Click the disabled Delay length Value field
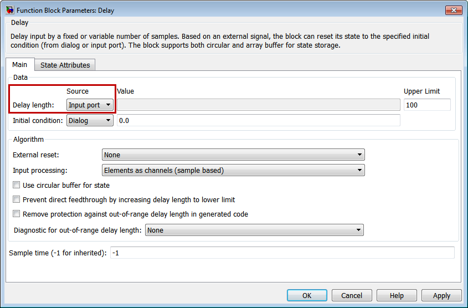The image size is (468, 308). coord(258,105)
